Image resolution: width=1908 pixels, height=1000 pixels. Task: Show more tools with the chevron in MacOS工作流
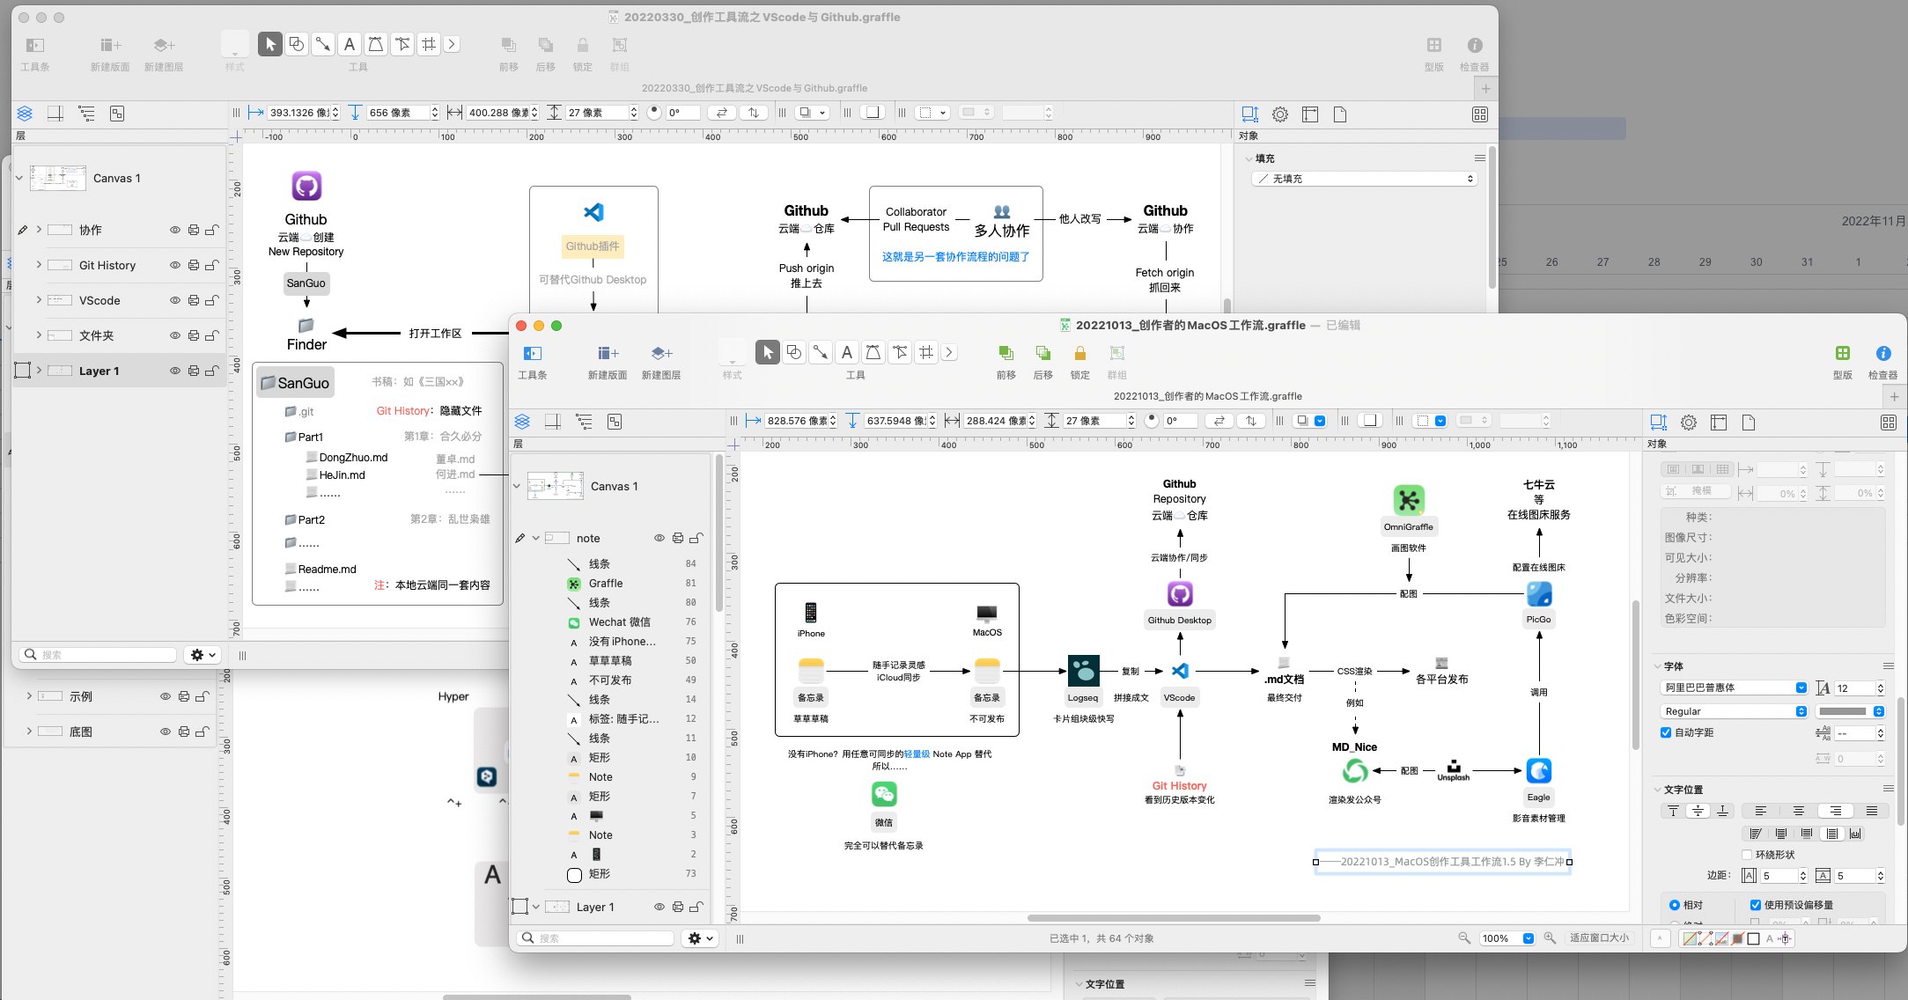click(x=949, y=352)
